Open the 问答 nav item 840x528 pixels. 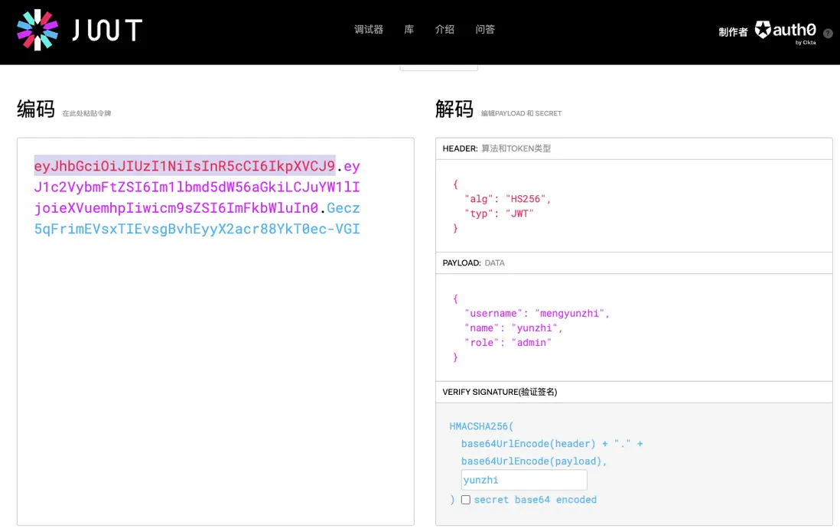pyautogui.click(x=485, y=30)
